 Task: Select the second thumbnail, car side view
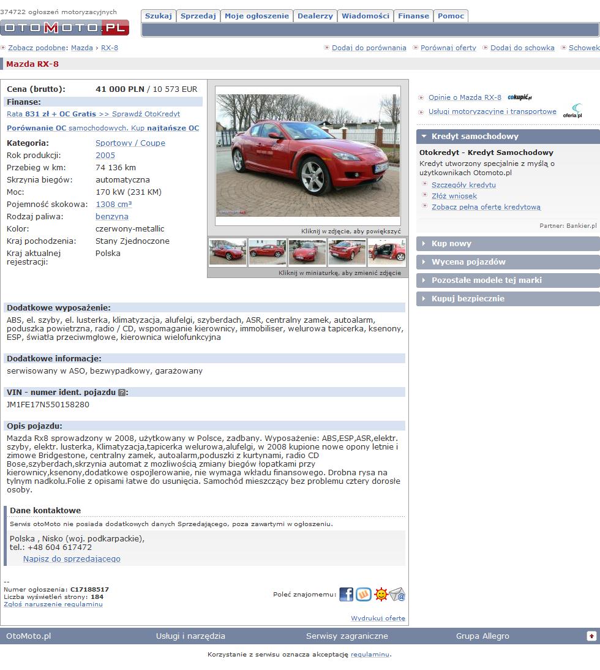click(x=268, y=252)
